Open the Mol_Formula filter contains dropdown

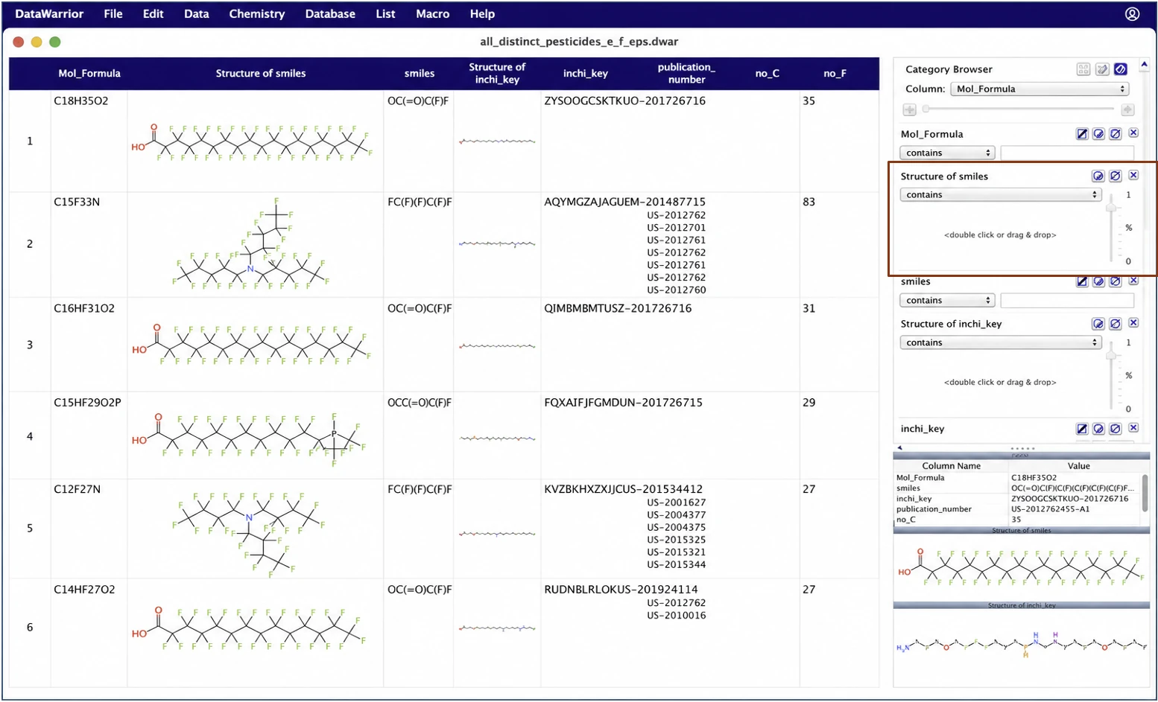coord(947,153)
